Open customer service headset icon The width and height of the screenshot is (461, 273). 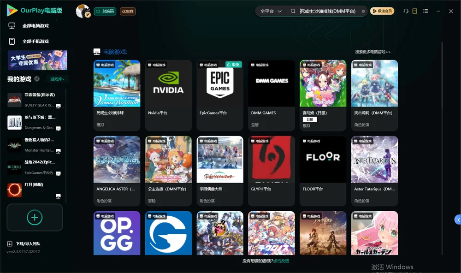[x=406, y=11]
